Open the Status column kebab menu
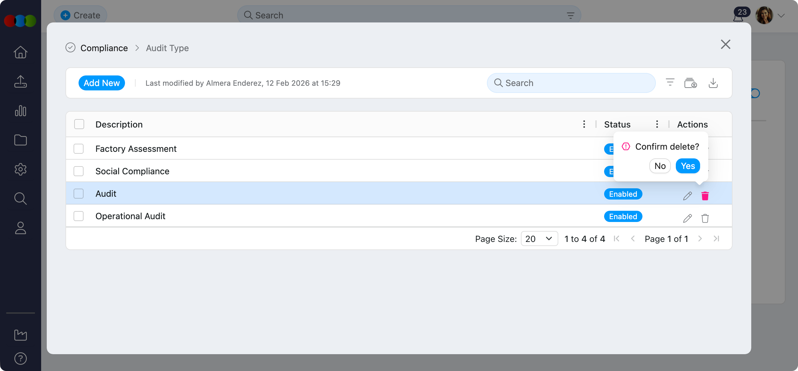The width and height of the screenshot is (798, 371). [657, 124]
